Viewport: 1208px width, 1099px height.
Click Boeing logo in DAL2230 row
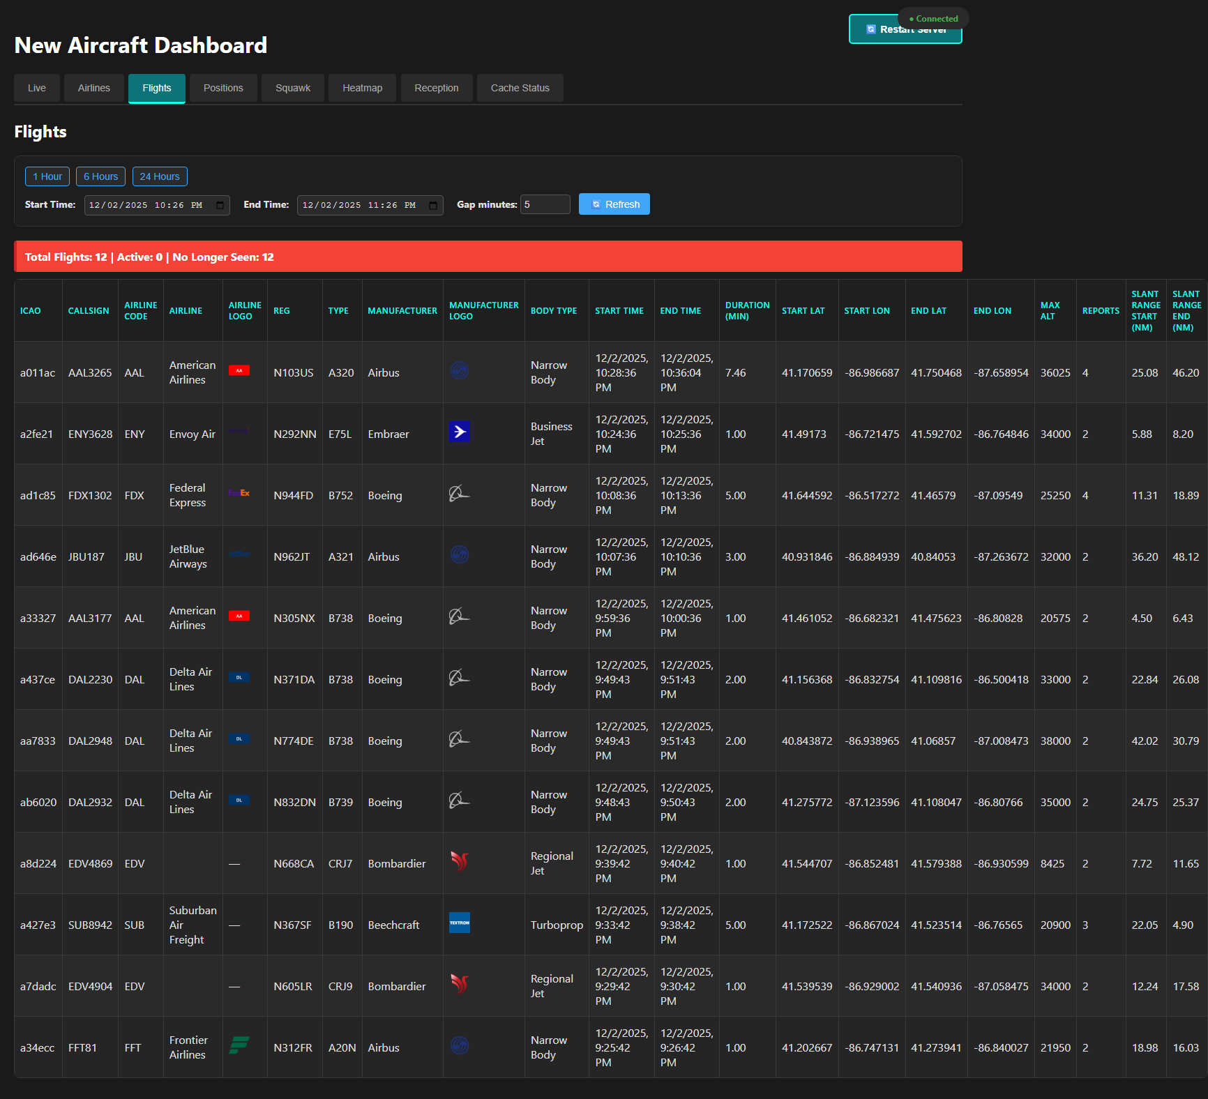pyautogui.click(x=459, y=677)
